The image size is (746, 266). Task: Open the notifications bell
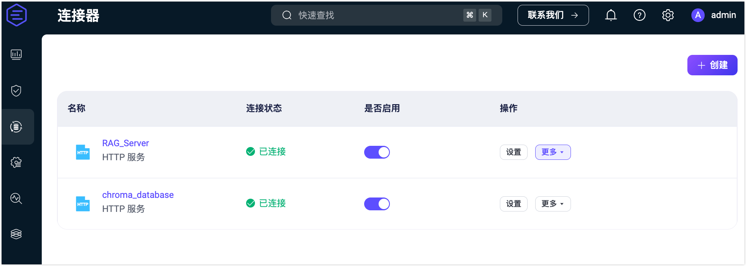(x=611, y=15)
